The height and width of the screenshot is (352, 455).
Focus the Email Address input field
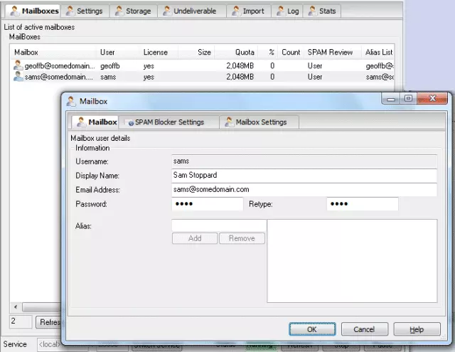click(x=303, y=190)
